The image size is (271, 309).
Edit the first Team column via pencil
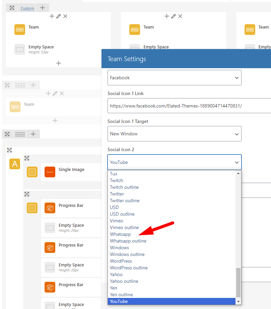click(x=59, y=16)
